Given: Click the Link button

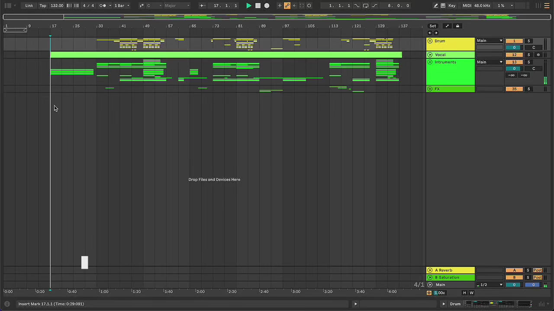Looking at the screenshot, I should pos(29,6).
